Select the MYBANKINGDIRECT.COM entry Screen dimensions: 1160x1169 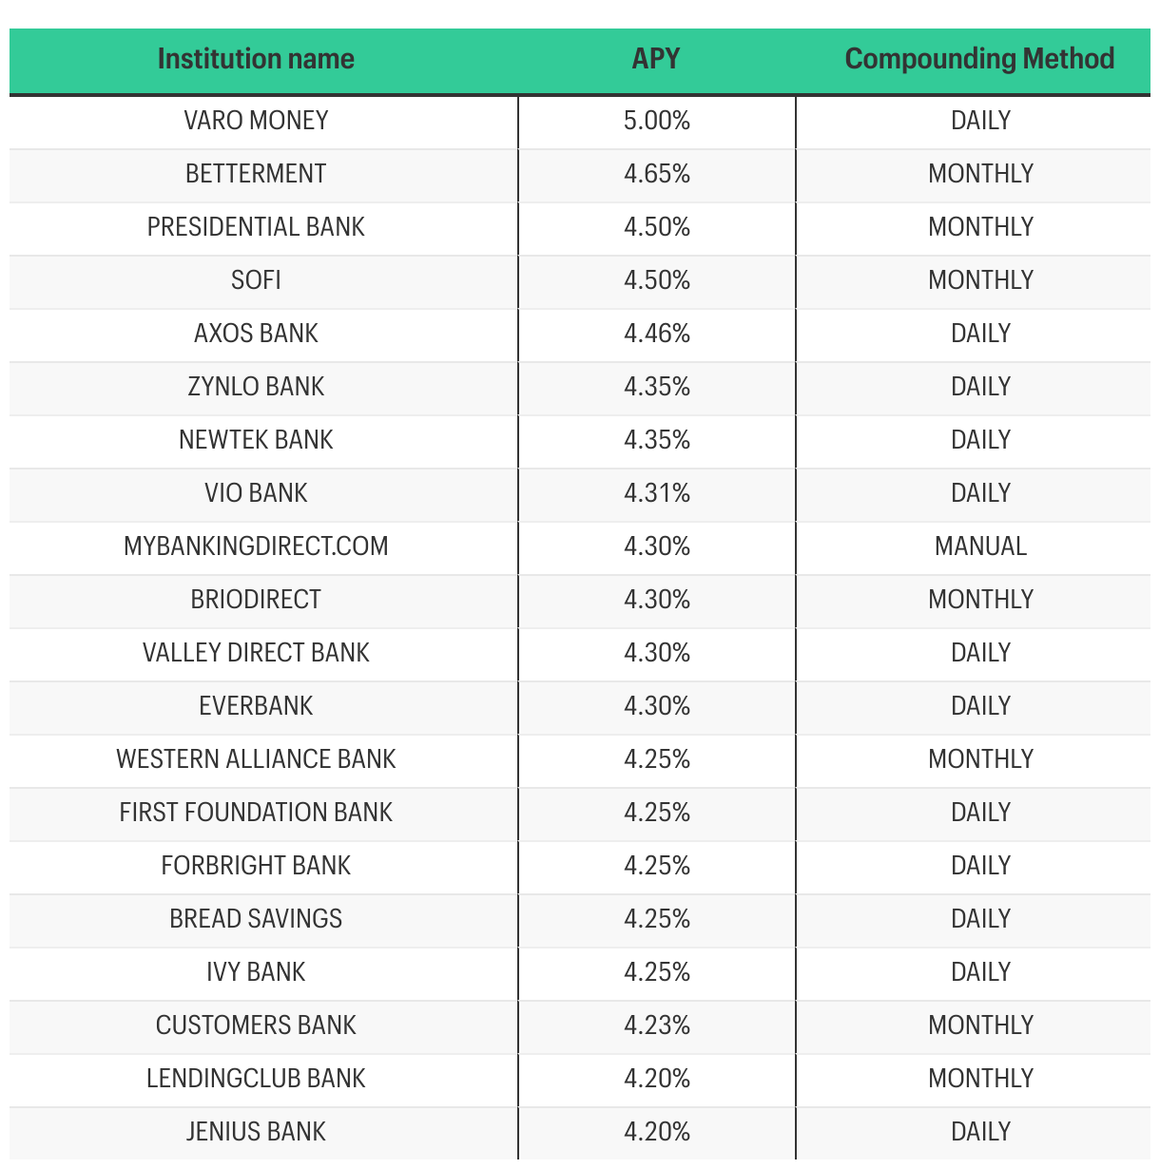pyautogui.click(x=256, y=546)
